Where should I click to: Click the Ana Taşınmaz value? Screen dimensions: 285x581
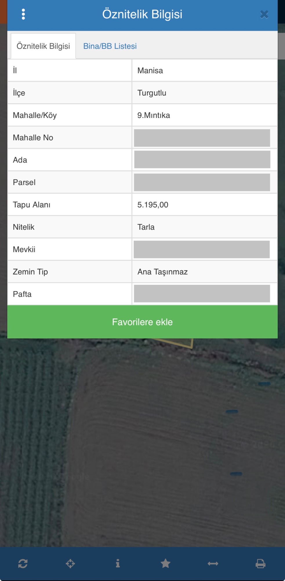click(162, 272)
